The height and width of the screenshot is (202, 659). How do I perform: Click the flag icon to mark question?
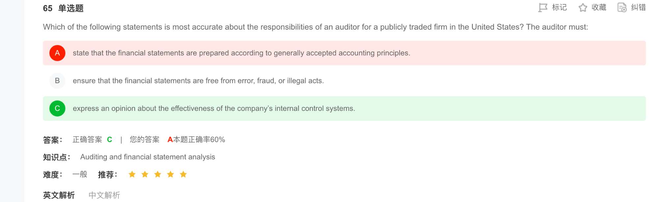pos(543,8)
